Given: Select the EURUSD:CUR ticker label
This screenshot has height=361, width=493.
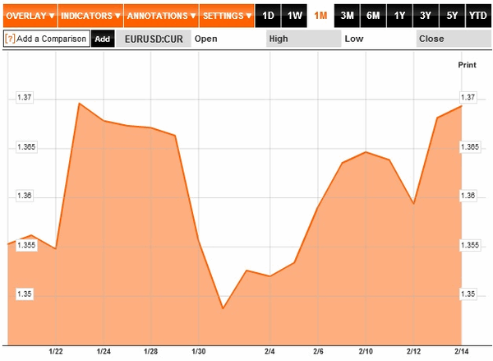Looking at the screenshot, I should (154, 39).
